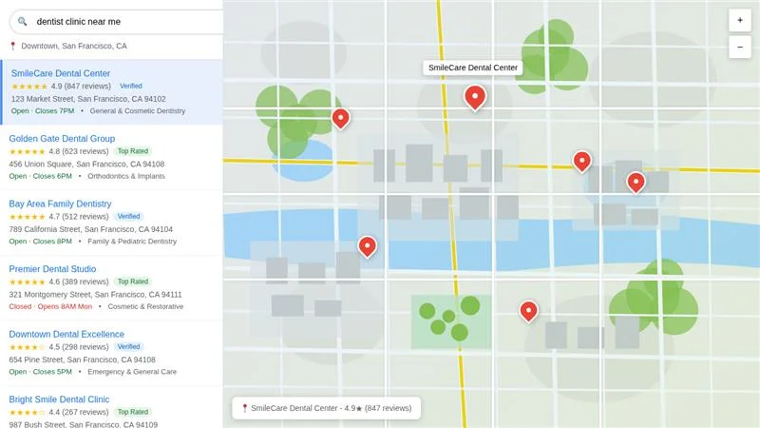
Task: Select the map pin beside the small blue pond
Action: click(x=340, y=117)
